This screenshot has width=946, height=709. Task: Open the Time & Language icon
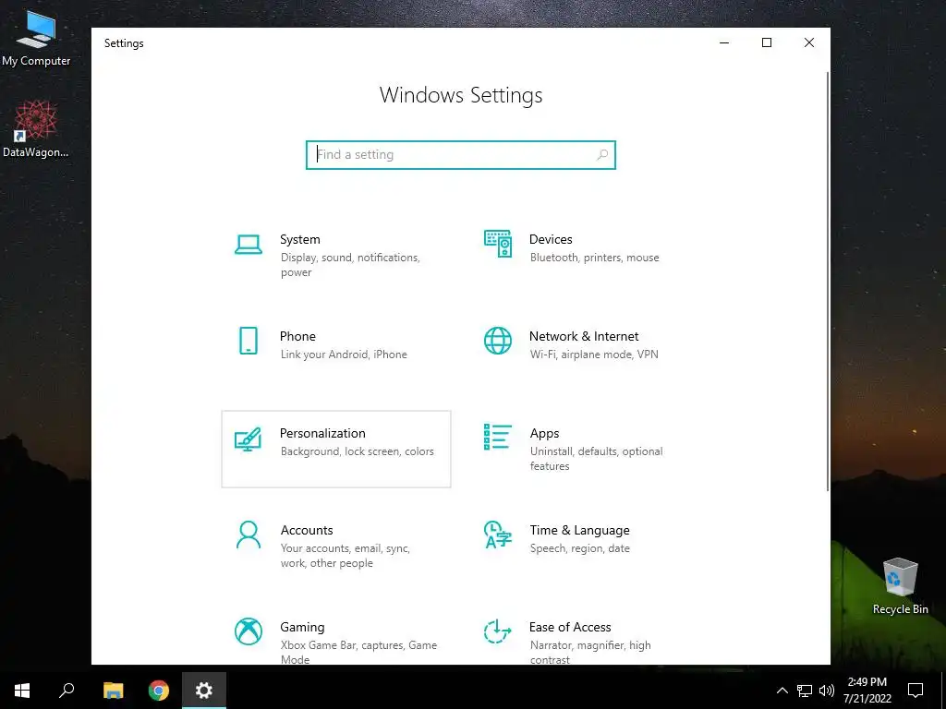click(498, 535)
